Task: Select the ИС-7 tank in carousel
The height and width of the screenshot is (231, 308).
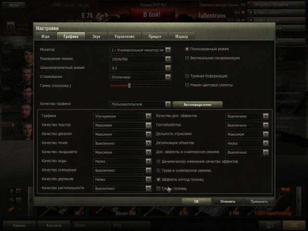Action: (61, 211)
